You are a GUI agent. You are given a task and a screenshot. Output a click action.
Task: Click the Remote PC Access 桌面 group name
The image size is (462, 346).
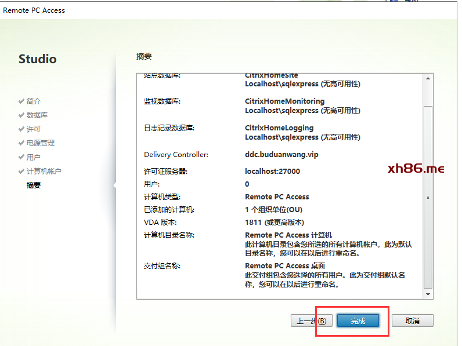(285, 265)
